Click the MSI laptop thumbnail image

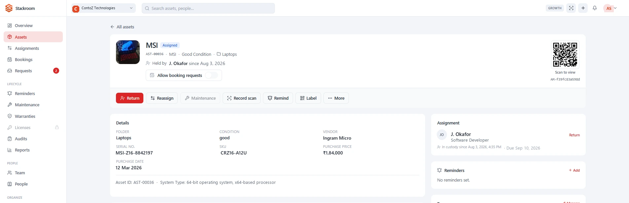tap(128, 52)
